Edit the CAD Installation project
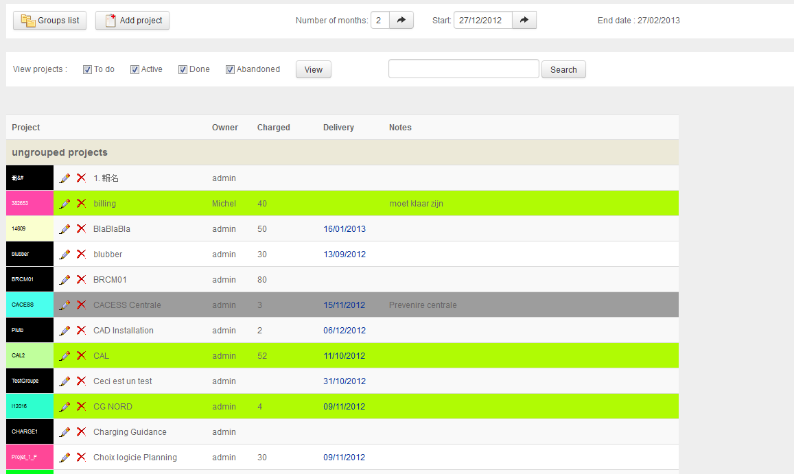Screen dimensions: 794x474 click(65, 331)
